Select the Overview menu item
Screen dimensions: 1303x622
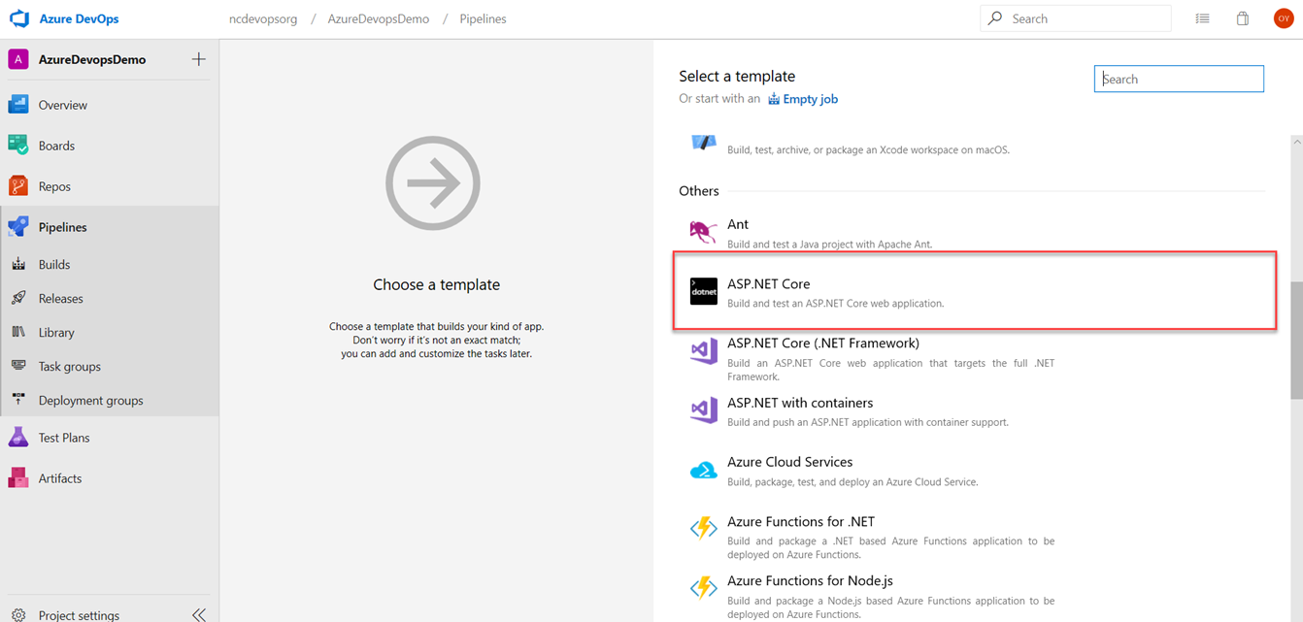pos(63,105)
